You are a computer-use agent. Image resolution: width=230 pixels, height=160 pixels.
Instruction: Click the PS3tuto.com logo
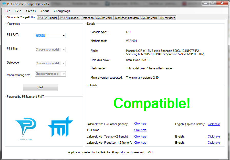(x=26, y=129)
